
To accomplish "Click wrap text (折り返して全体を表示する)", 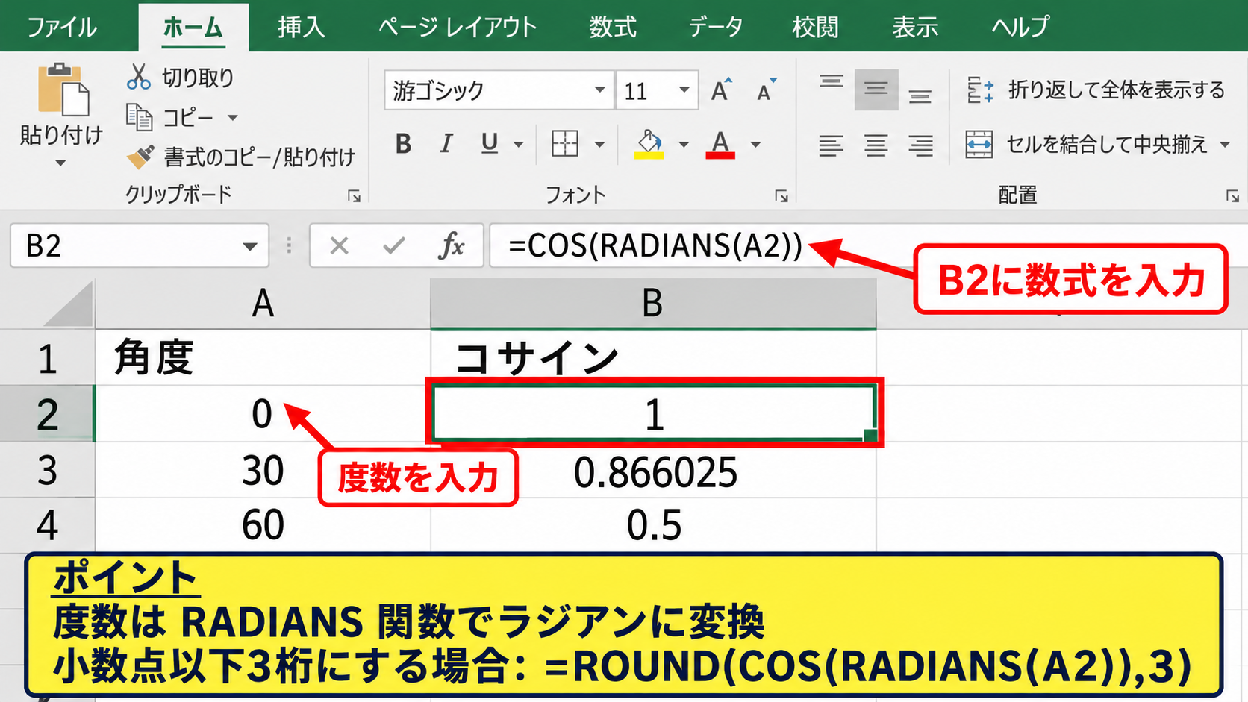I will point(1095,90).
